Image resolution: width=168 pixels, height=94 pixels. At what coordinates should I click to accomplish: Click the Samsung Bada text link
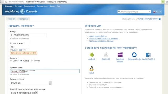pos(134,59)
